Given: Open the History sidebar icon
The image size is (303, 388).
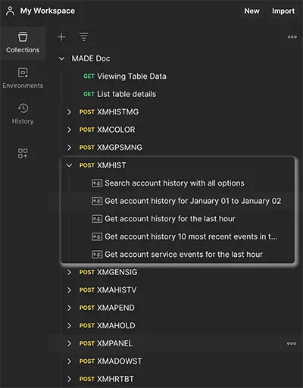Looking at the screenshot, I should pyautogui.click(x=23, y=114).
